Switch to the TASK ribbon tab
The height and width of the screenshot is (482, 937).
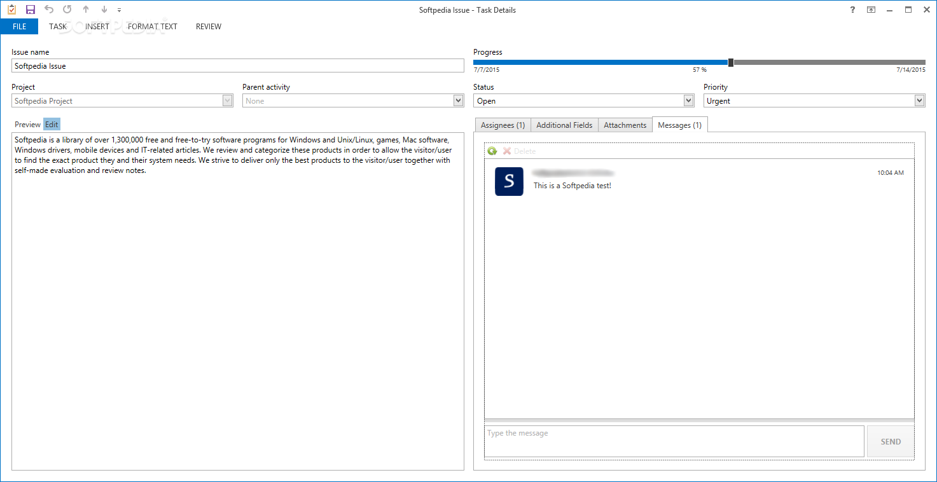(x=58, y=27)
